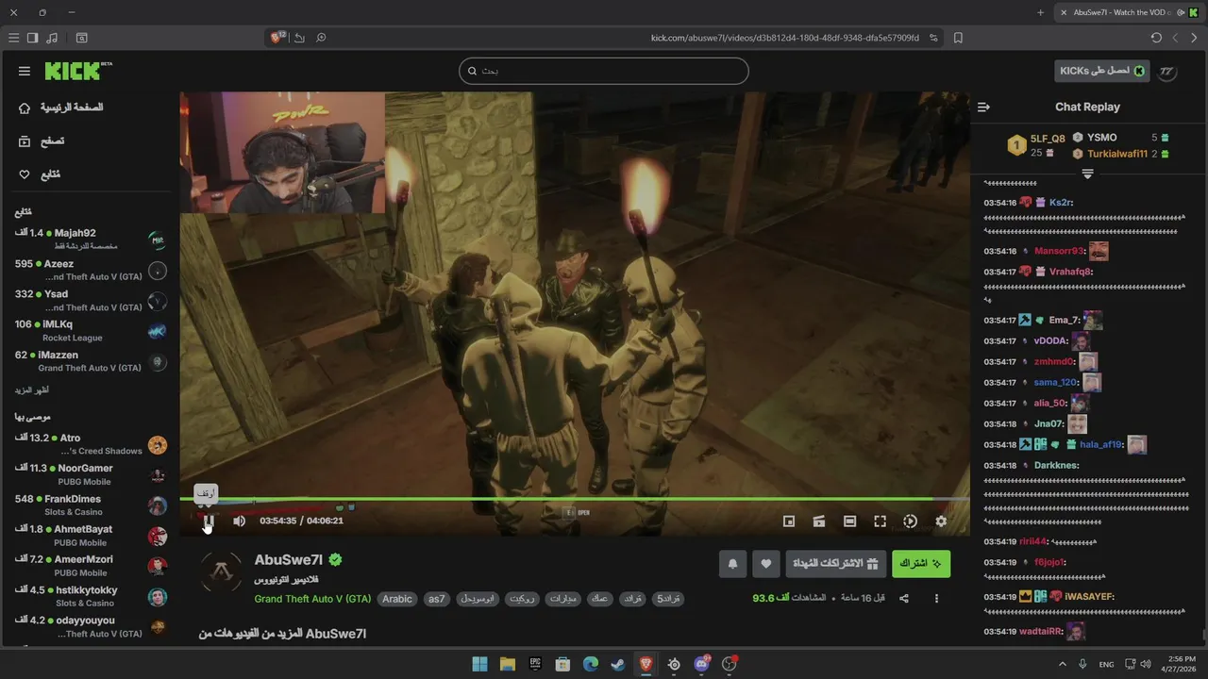Show more followed channels
1208x679 pixels.
pyautogui.click(x=31, y=389)
